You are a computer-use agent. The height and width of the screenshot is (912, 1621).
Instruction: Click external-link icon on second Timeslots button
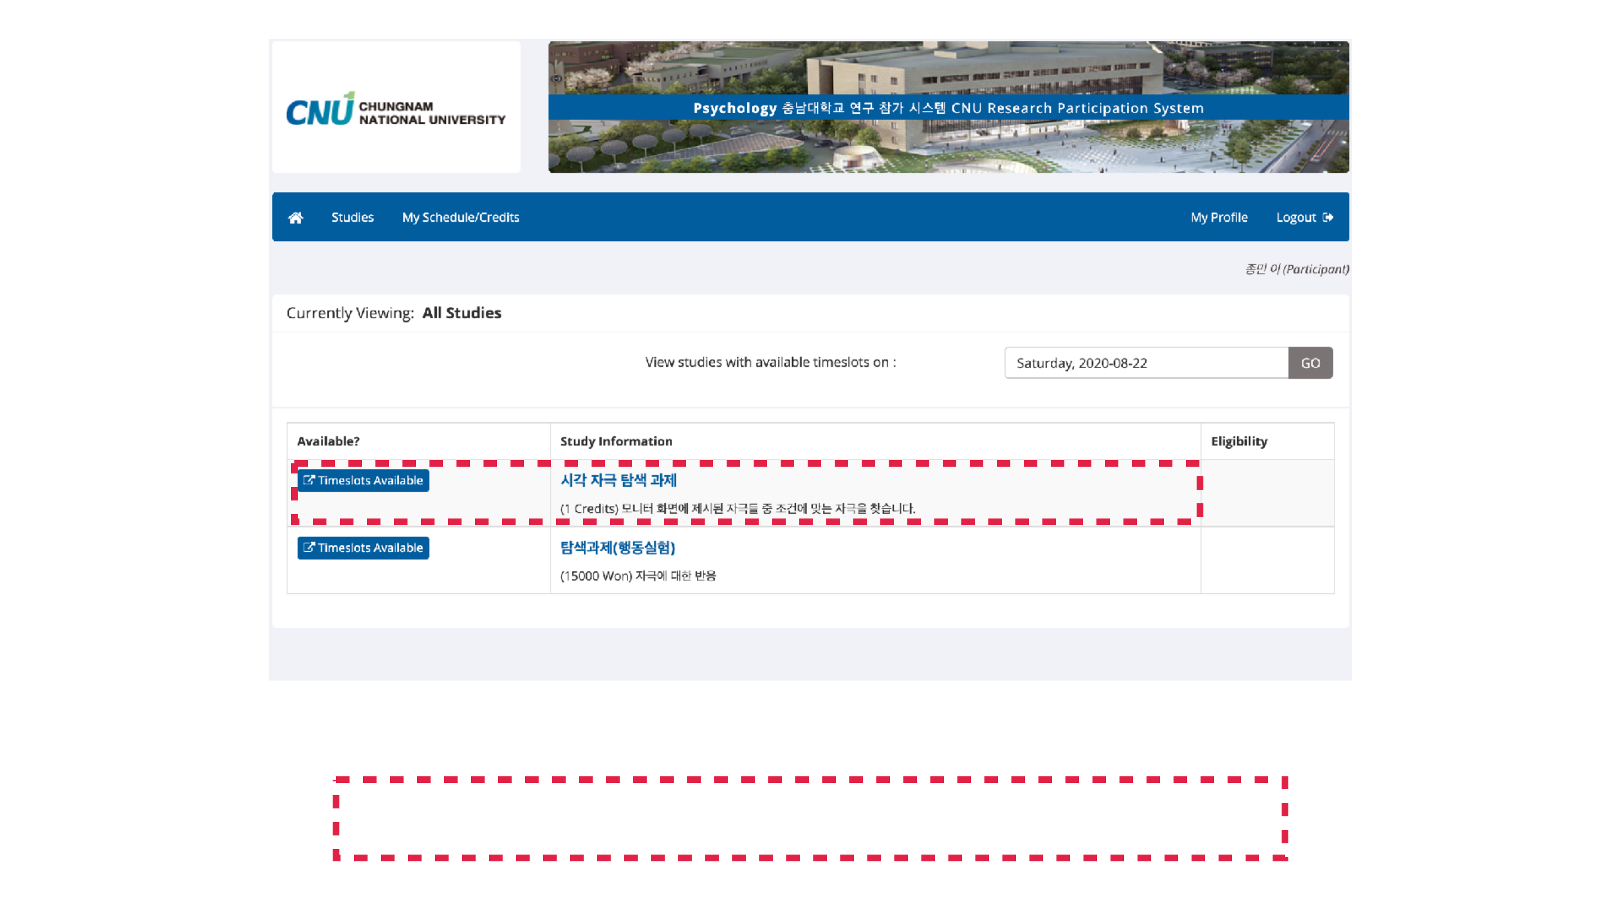(308, 547)
